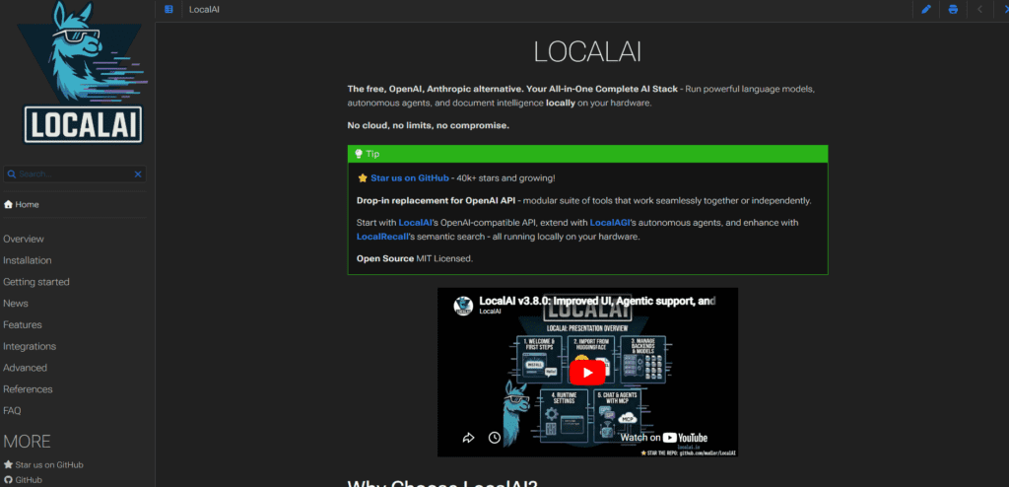This screenshot has width=1009, height=487.
Task: Clear the search field with the X
Action: (138, 174)
